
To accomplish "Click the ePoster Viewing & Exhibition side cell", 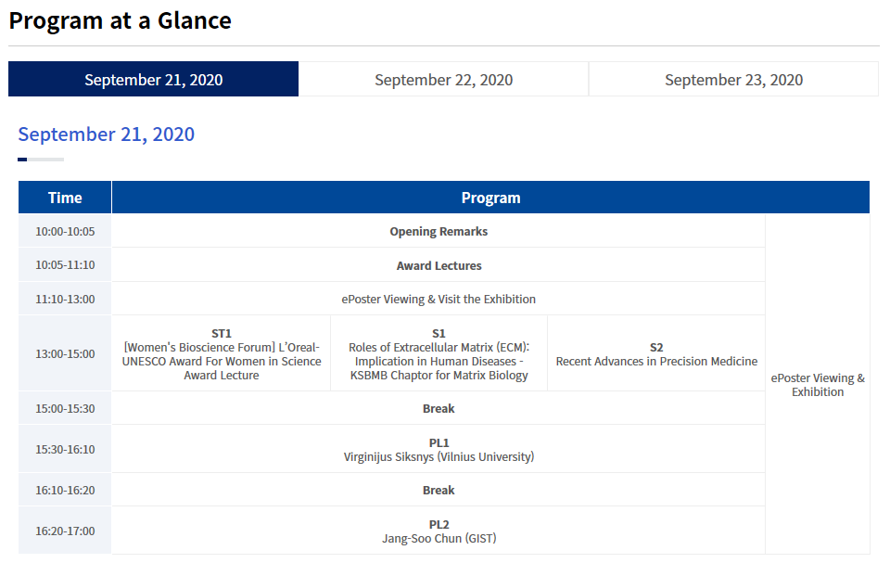I will 817,385.
